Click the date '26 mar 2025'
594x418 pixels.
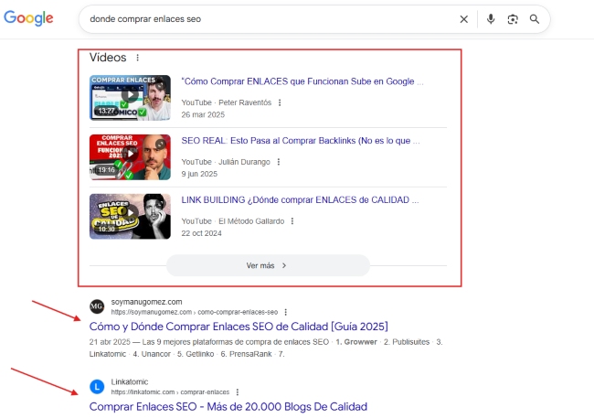pyautogui.click(x=203, y=115)
